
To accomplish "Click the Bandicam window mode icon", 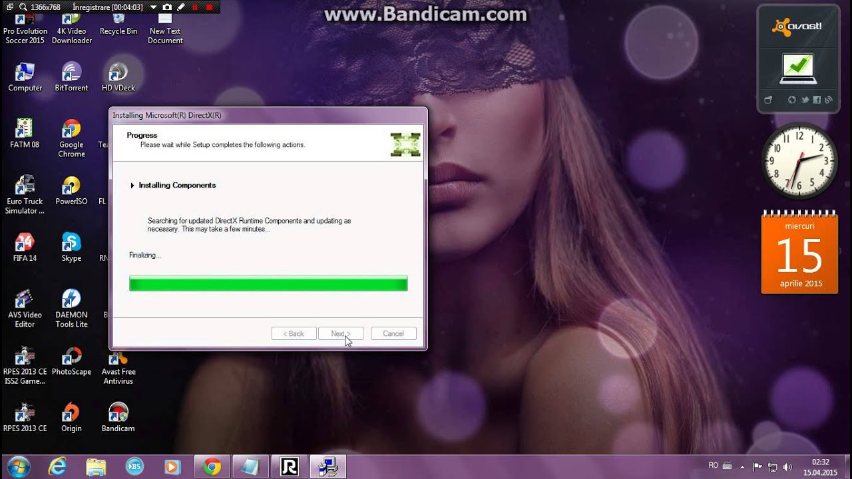I will (10, 7).
